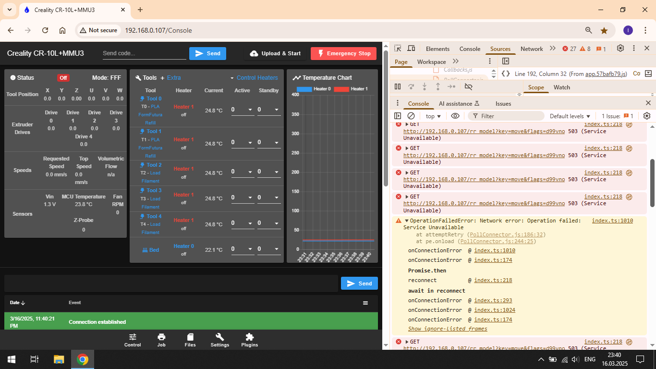Click the error count badge showing 27
Viewport: 656px width, 369px height.
click(569, 49)
